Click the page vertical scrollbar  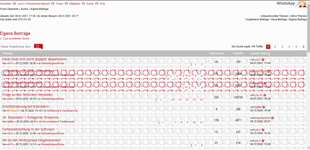[308, 75]
